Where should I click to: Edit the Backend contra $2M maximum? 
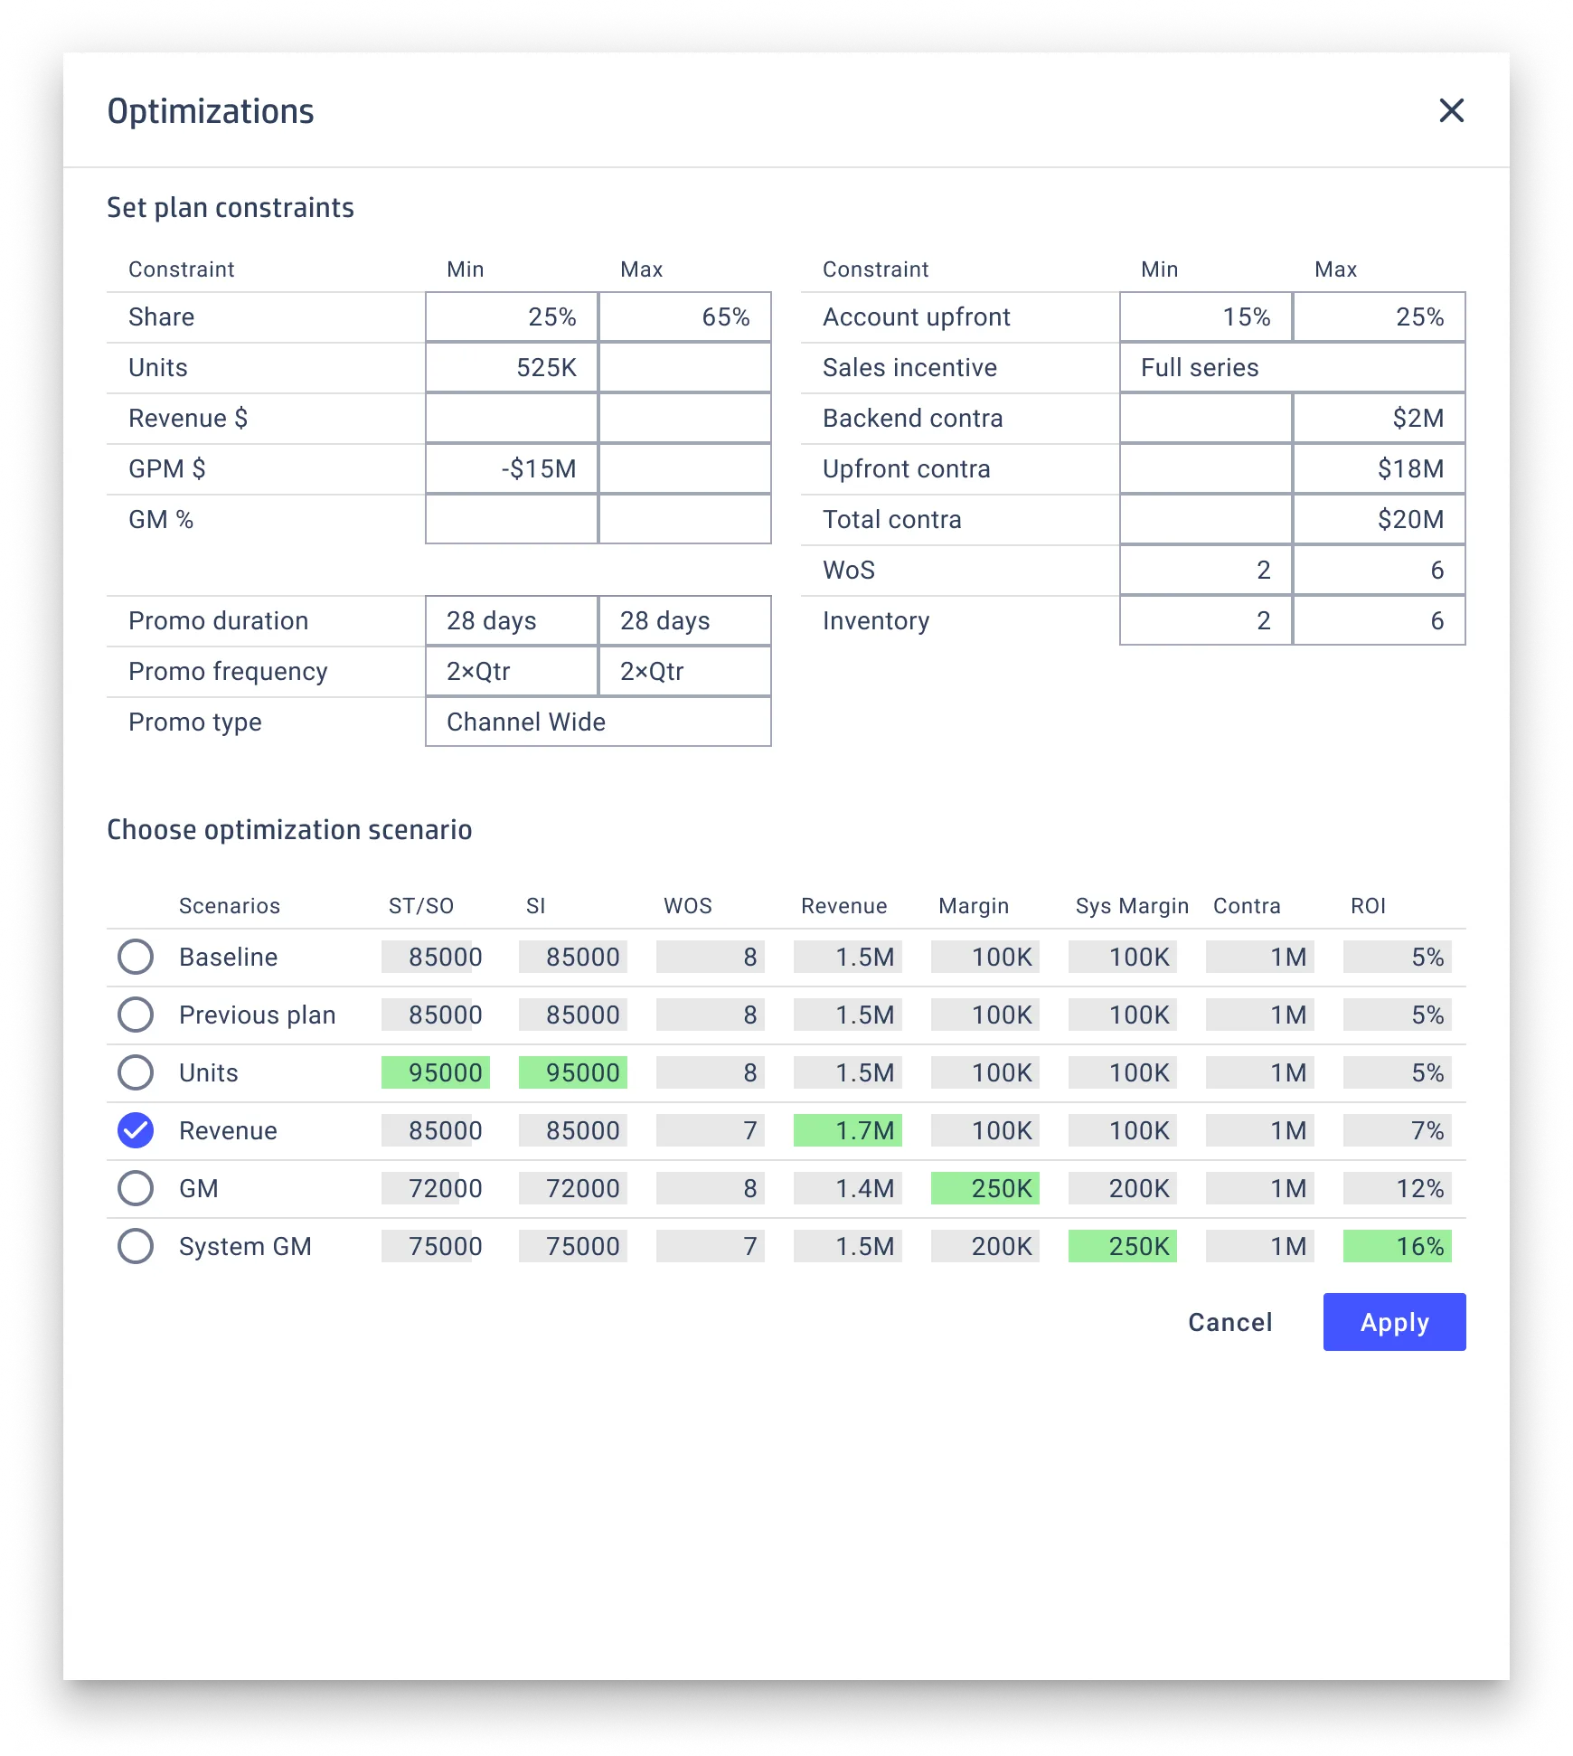click(x=1379, y=418)
